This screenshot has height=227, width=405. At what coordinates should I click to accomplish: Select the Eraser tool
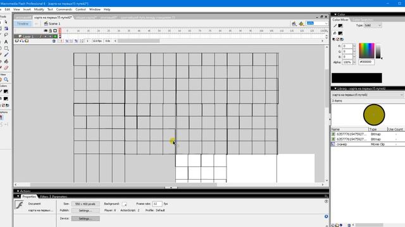click(6, 67)
